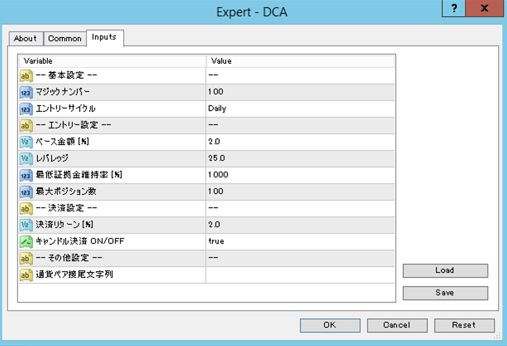The width and height of the screenshot is (507, 346).
Task: Open the エントリーサイクル Daily value dropdown
Action: [300, 108]
